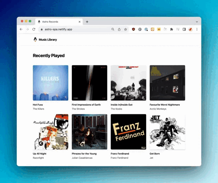Open the Up All Night album cover
The width and height of the screenshot is (218, 183).
coord(51,132)
